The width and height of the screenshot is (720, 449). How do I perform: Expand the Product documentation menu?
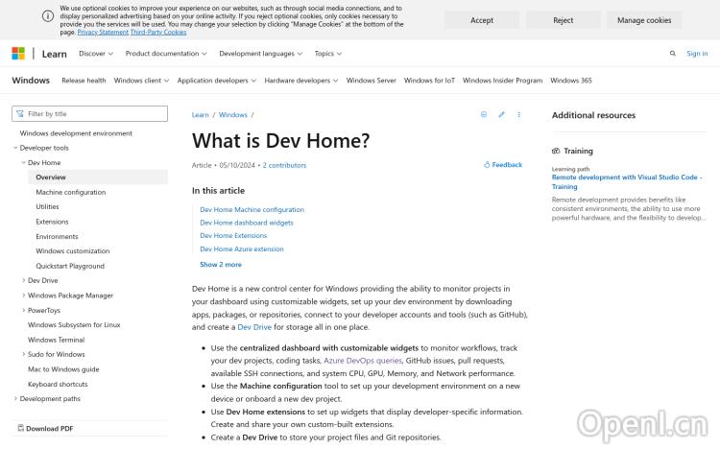click(x=166, y=54)
